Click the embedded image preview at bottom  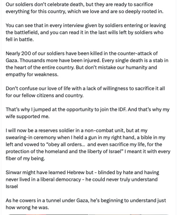88,214
